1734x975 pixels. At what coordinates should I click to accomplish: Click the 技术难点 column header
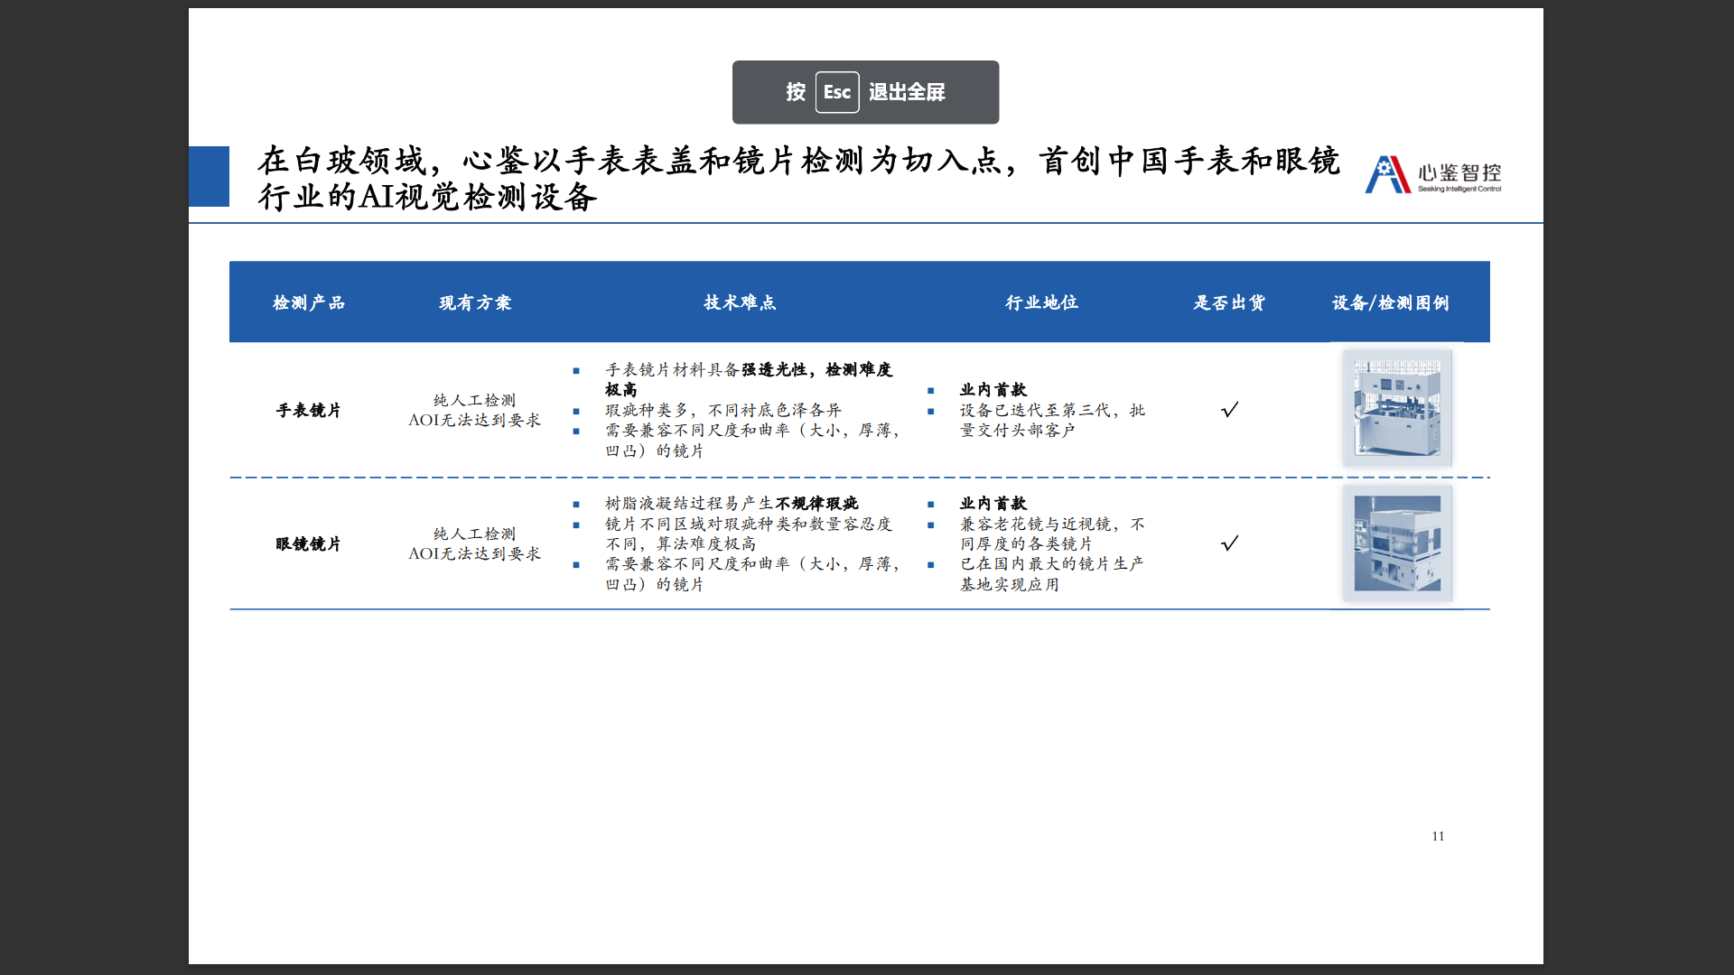740,303
